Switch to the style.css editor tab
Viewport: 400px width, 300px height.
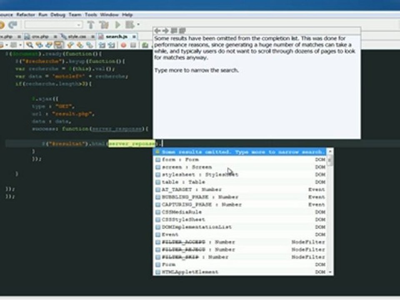pos(77,37)
